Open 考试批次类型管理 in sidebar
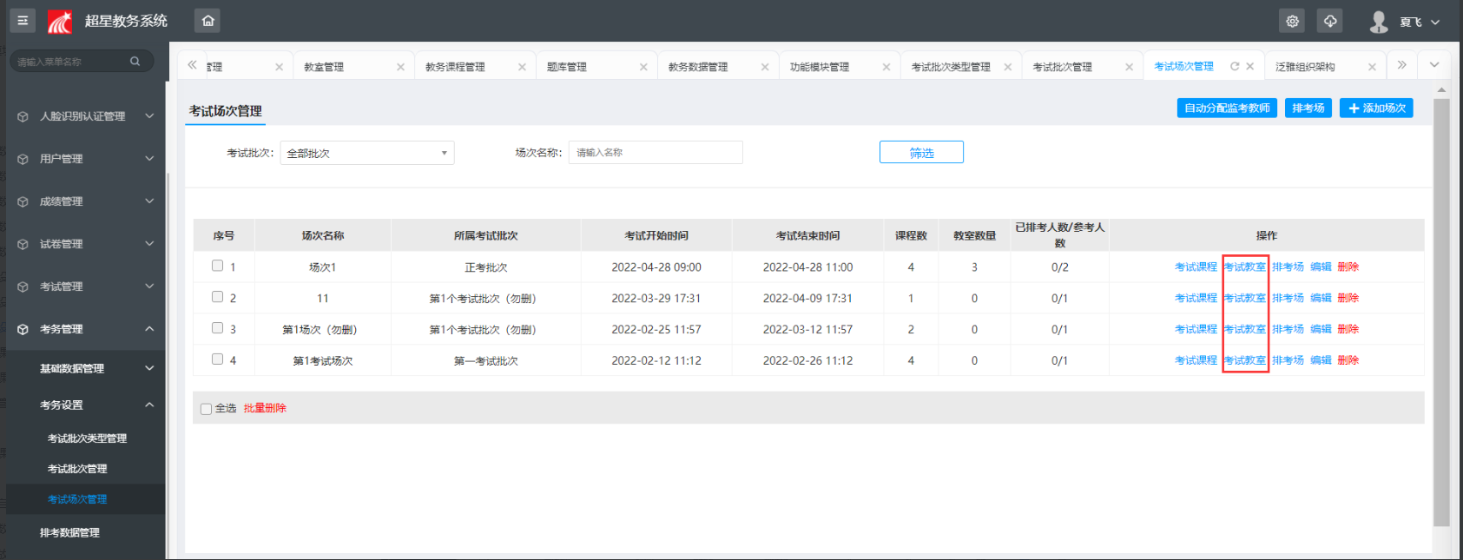This screenshot has height=560, width=1463. coord(87,438)
